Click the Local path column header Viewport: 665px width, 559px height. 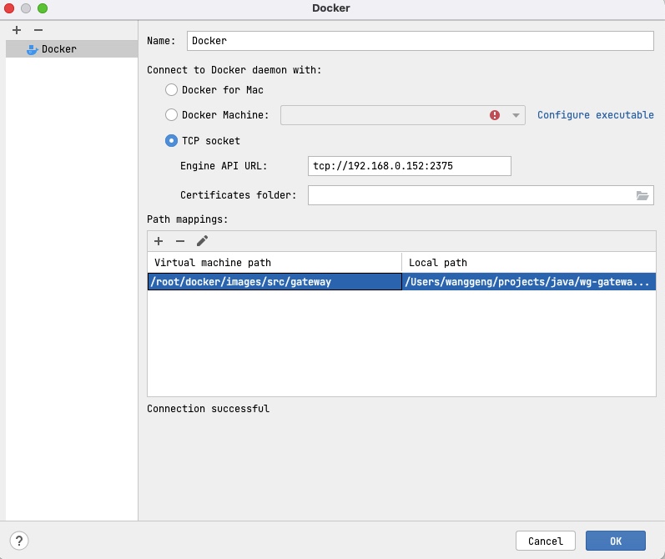click(x=528, y=263)
